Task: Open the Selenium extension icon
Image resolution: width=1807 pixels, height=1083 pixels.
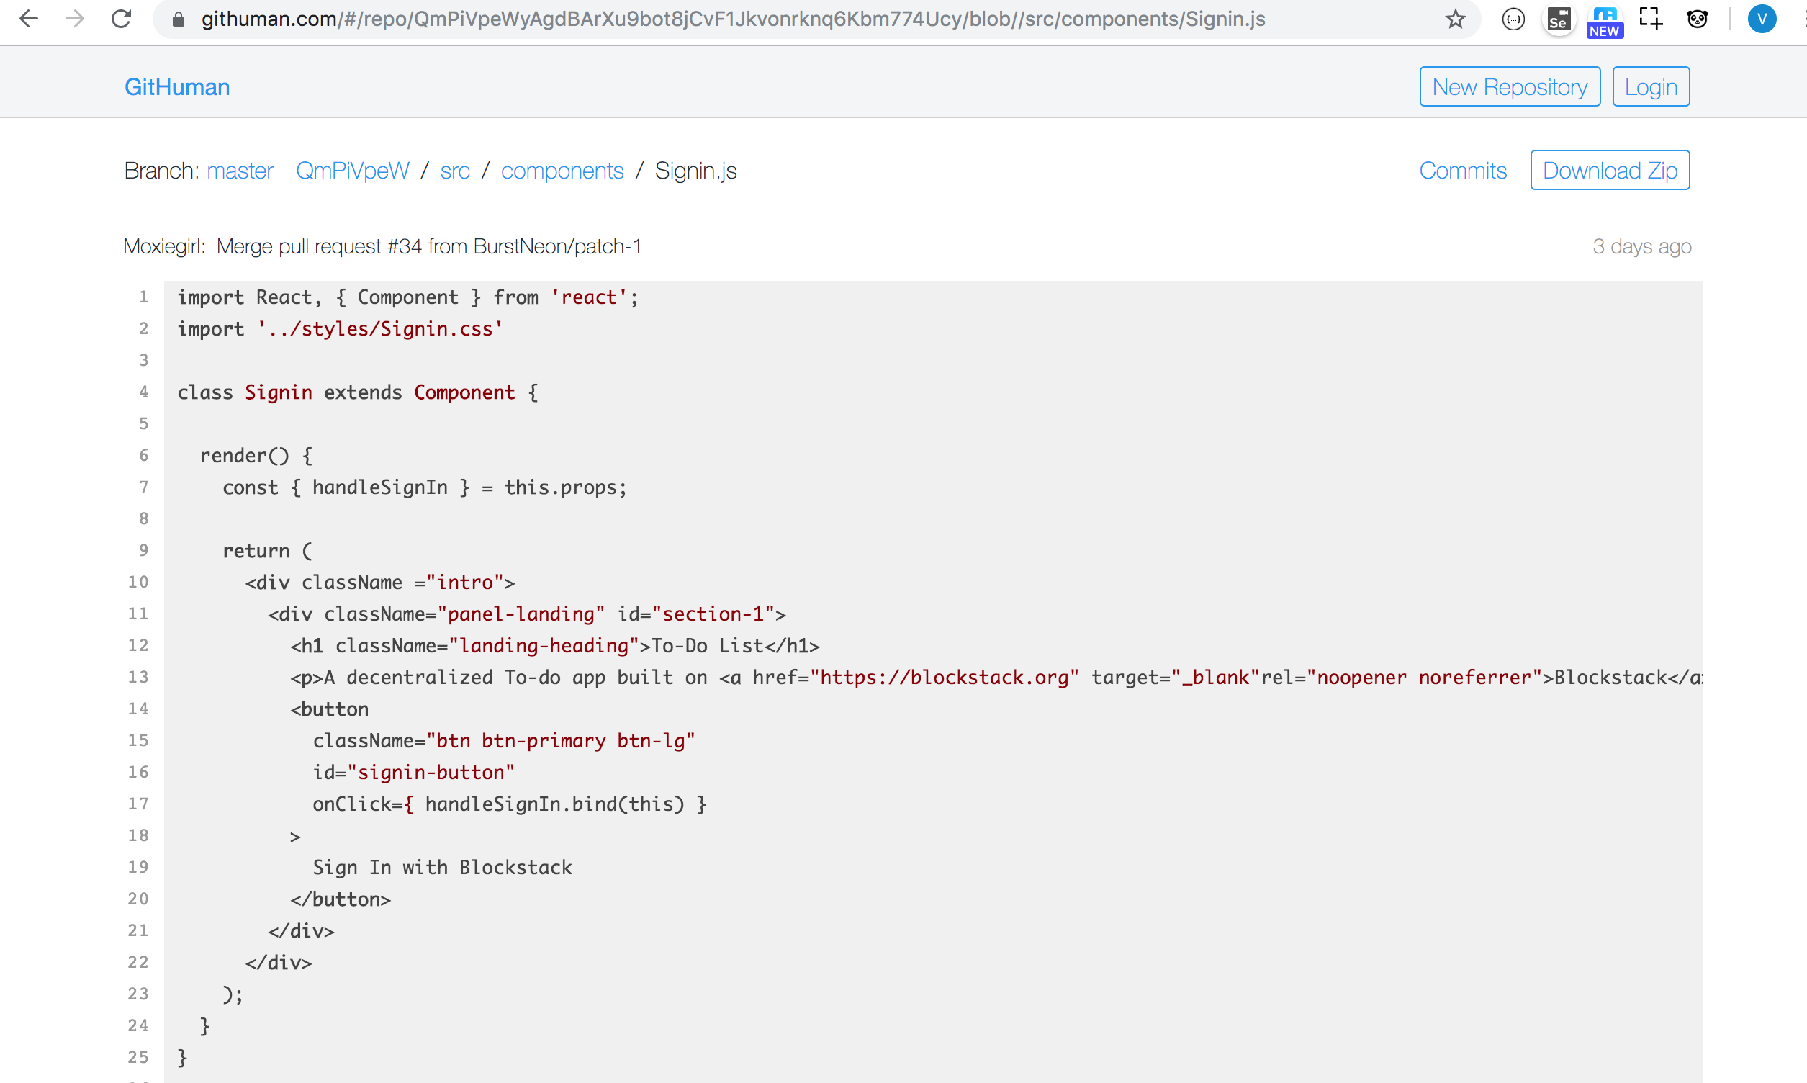Action: [1558, 19]
